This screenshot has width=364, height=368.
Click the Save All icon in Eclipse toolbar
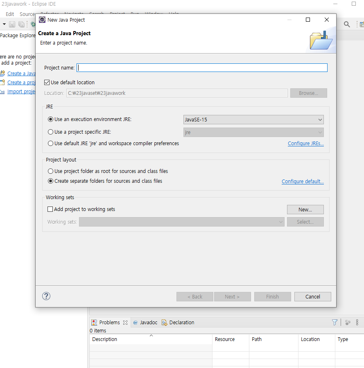tap(21, 24)
